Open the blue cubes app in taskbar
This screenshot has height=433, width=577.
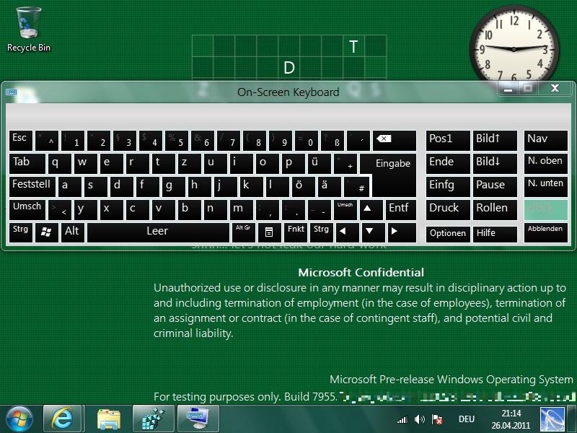[x=153, y=419]
